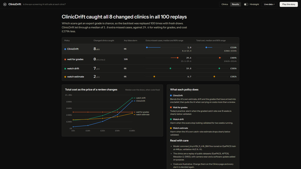301x169 pixels.
Task: Click the Extra missed cases column header
Action: pos(164,41)
